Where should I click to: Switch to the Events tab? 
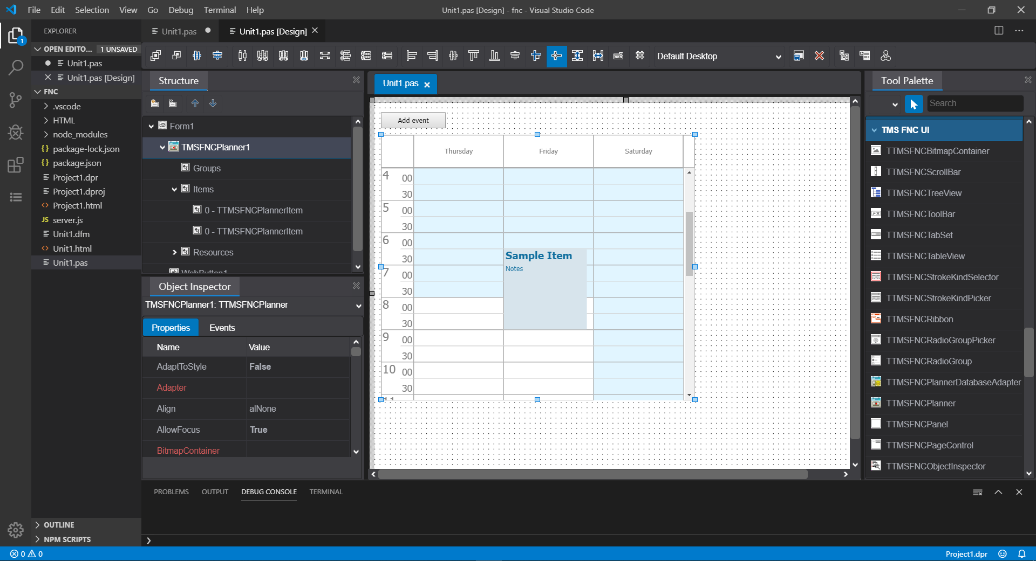[222, 328]
